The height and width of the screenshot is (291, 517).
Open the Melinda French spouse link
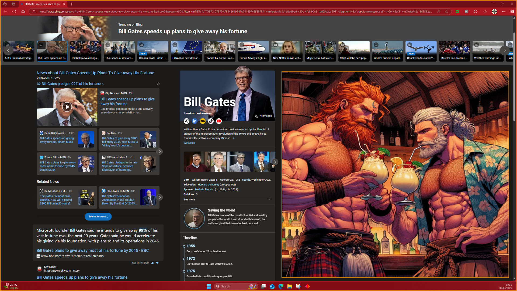point(204,190)
